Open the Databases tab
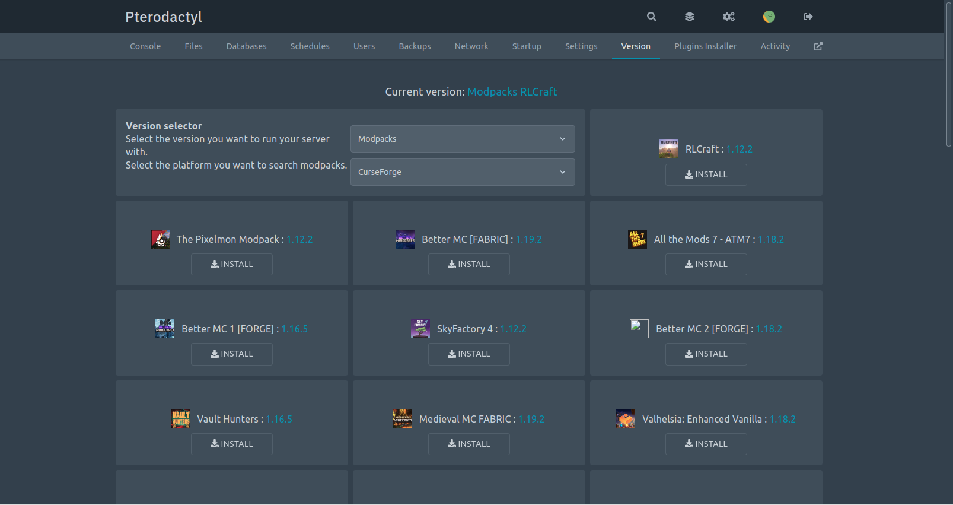Screen dimensions: 953x505 pos(246,46)
